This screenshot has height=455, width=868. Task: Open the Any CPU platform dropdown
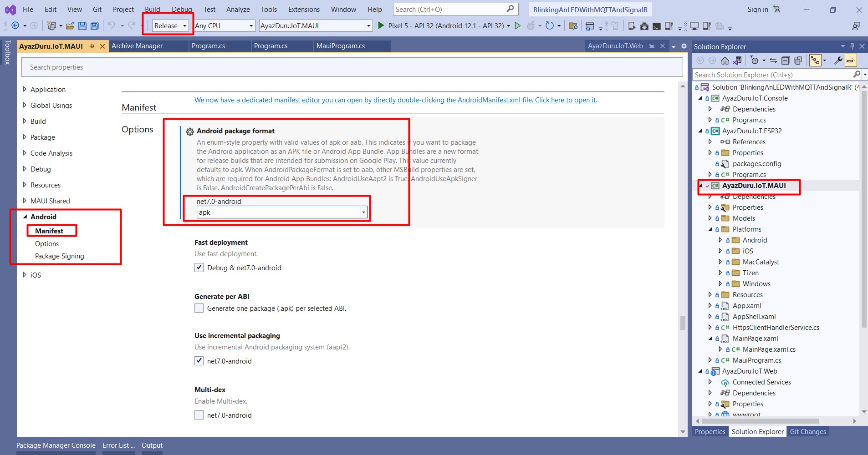point(224,26)
